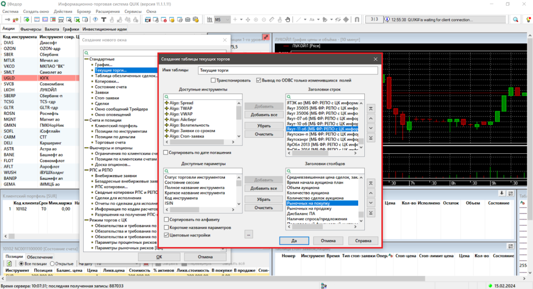533x289 pixels.
Task: Click horizontal scrollbar of Доступные параметры list
Action: pos(200,209)
